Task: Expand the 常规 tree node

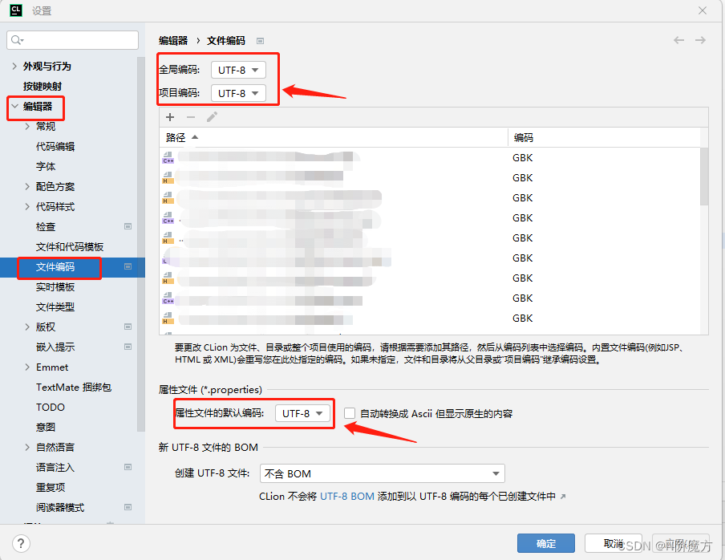Action: point(27,126)
